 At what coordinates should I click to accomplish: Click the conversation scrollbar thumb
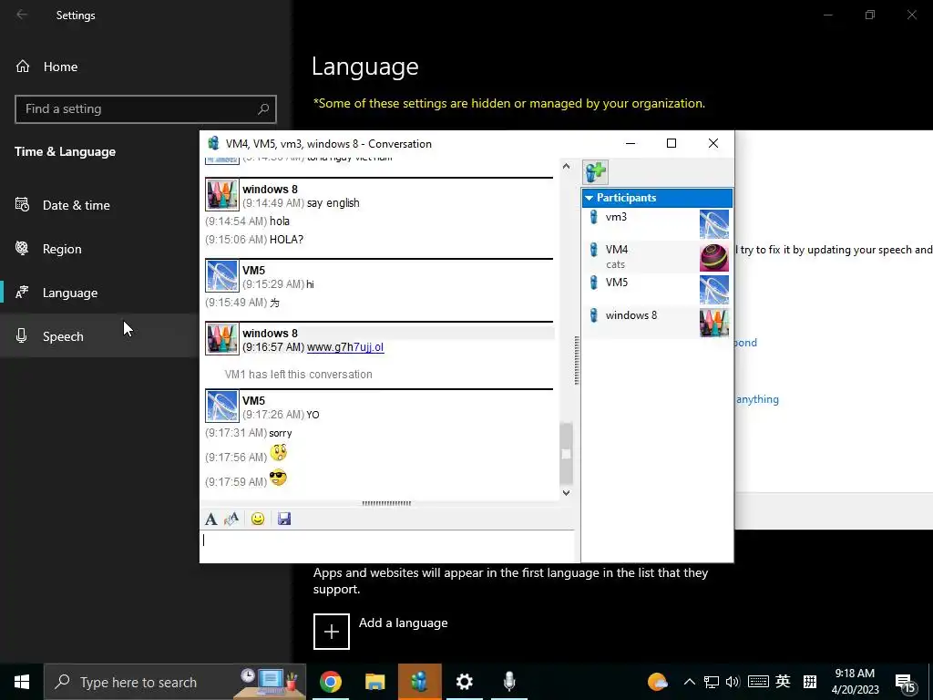tap(567, 454)
